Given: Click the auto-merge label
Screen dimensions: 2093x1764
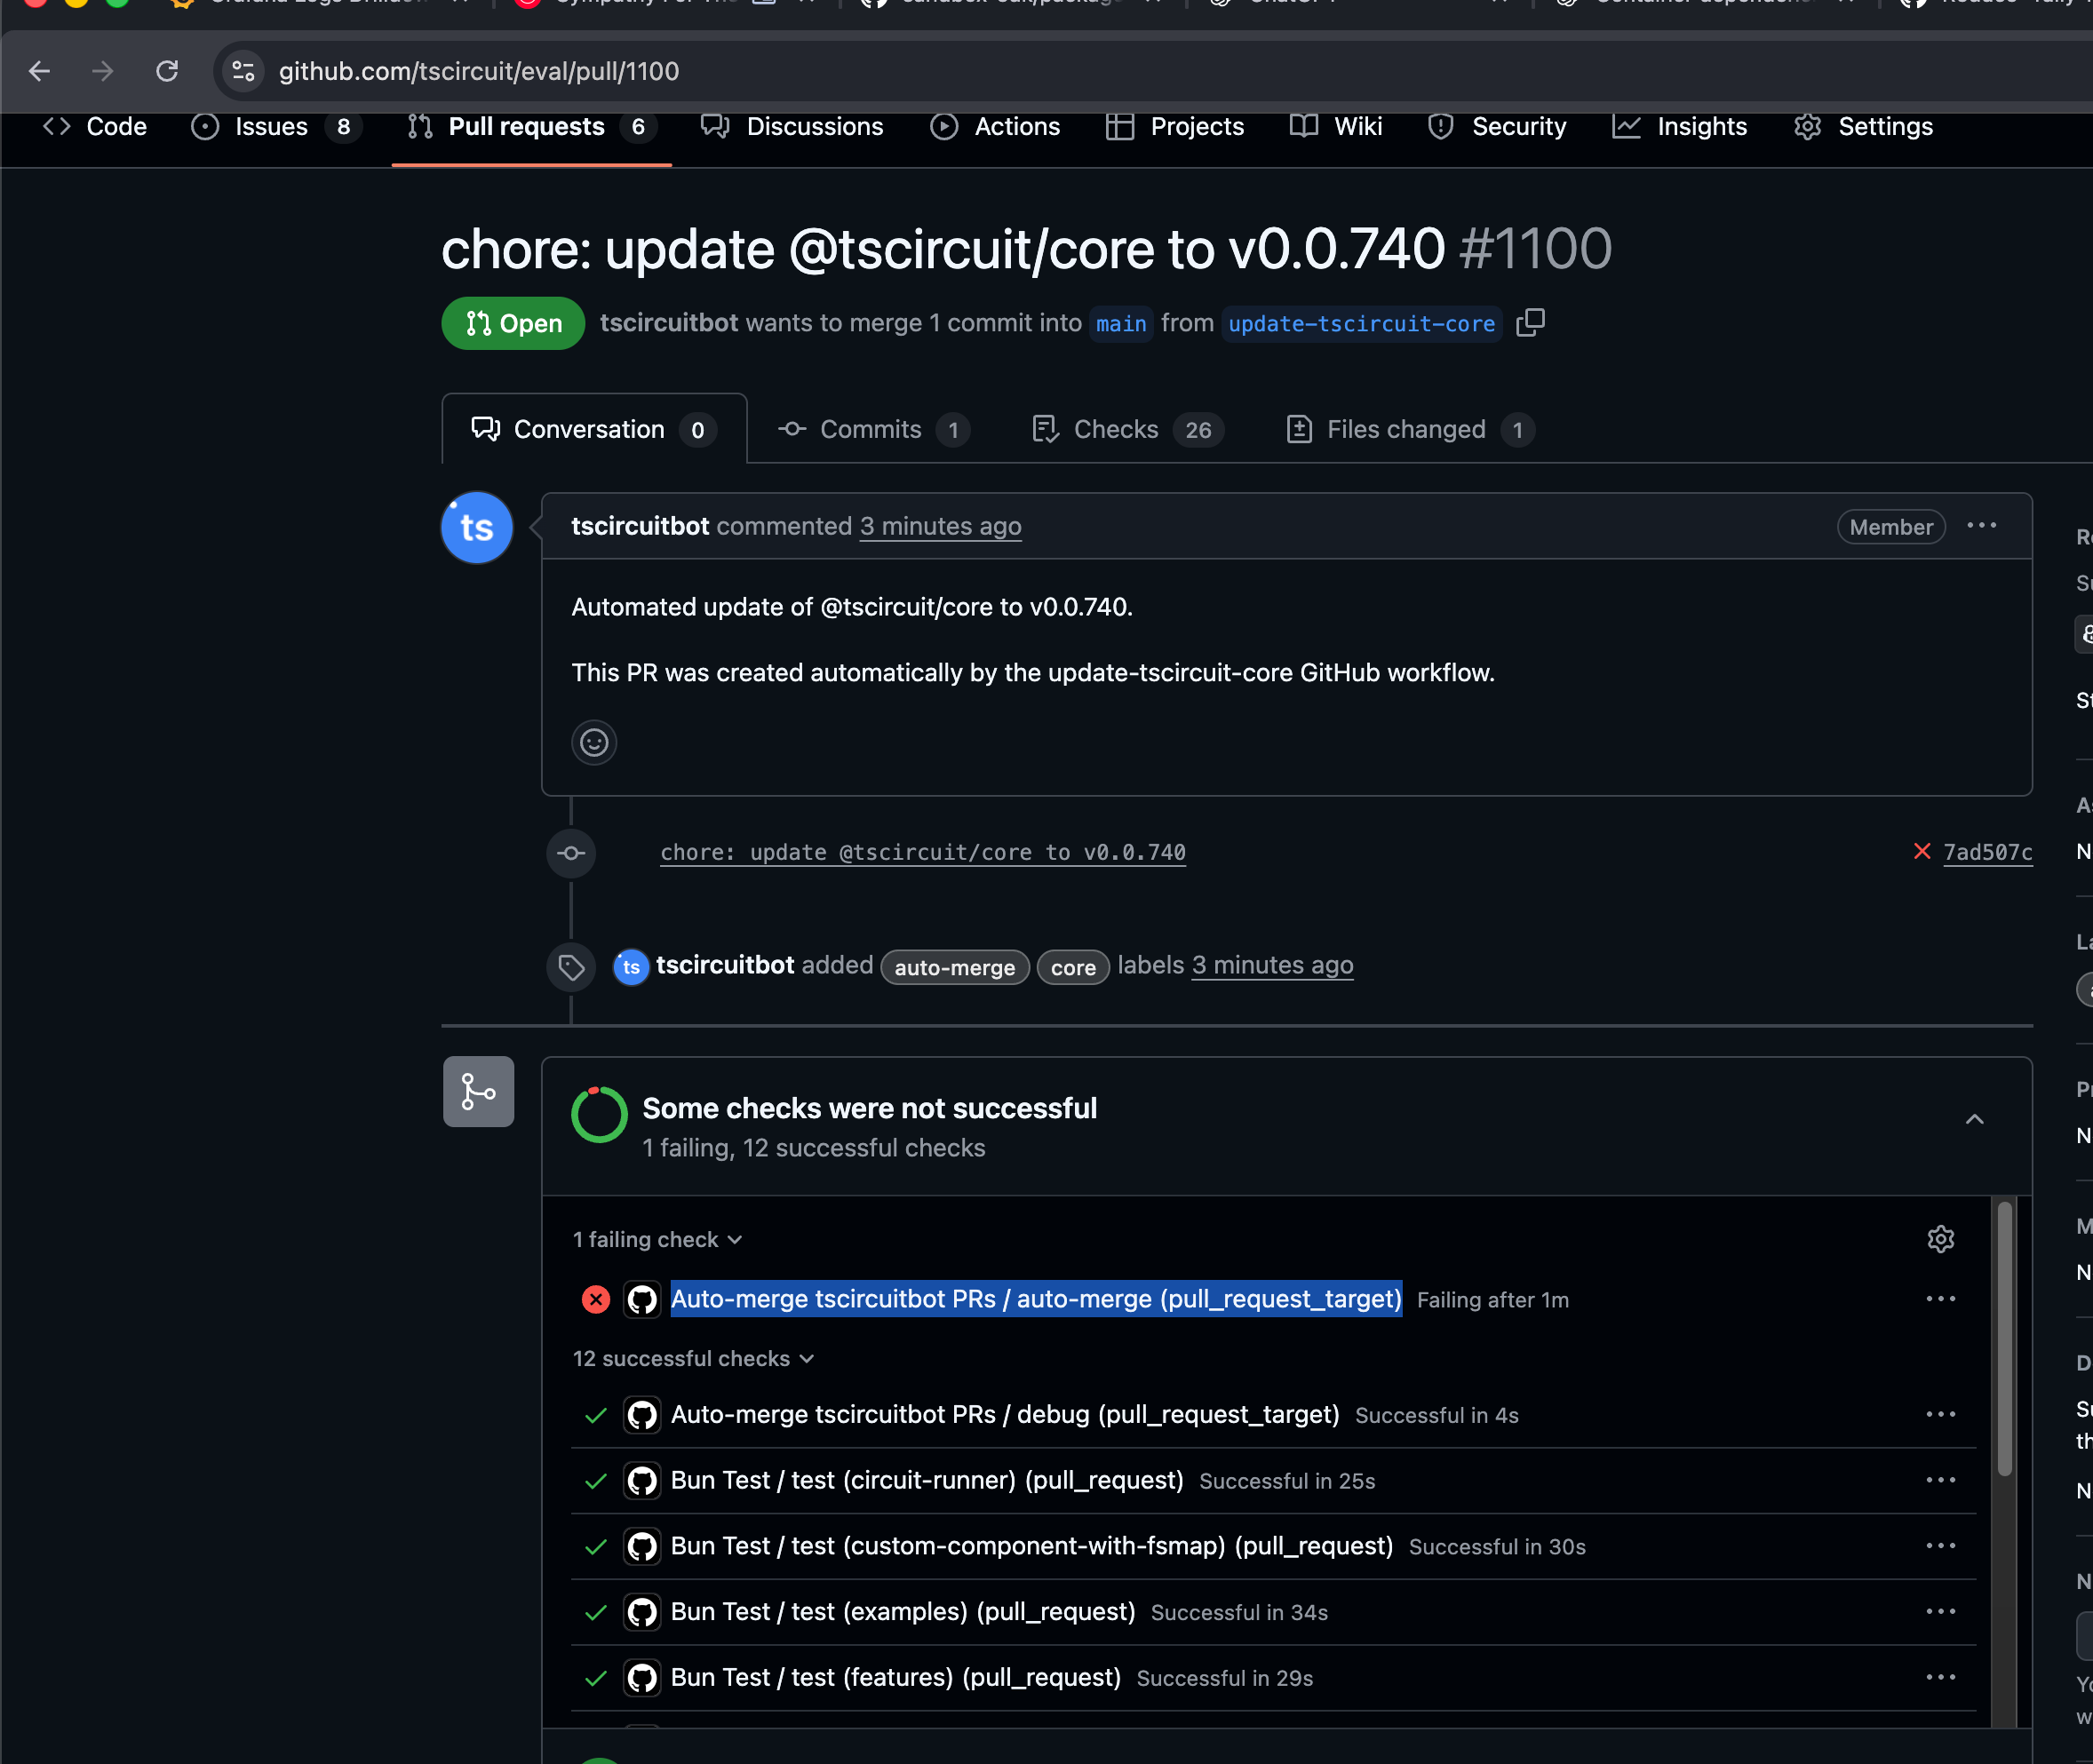Looking at the screenshot, I should [954, 967].
